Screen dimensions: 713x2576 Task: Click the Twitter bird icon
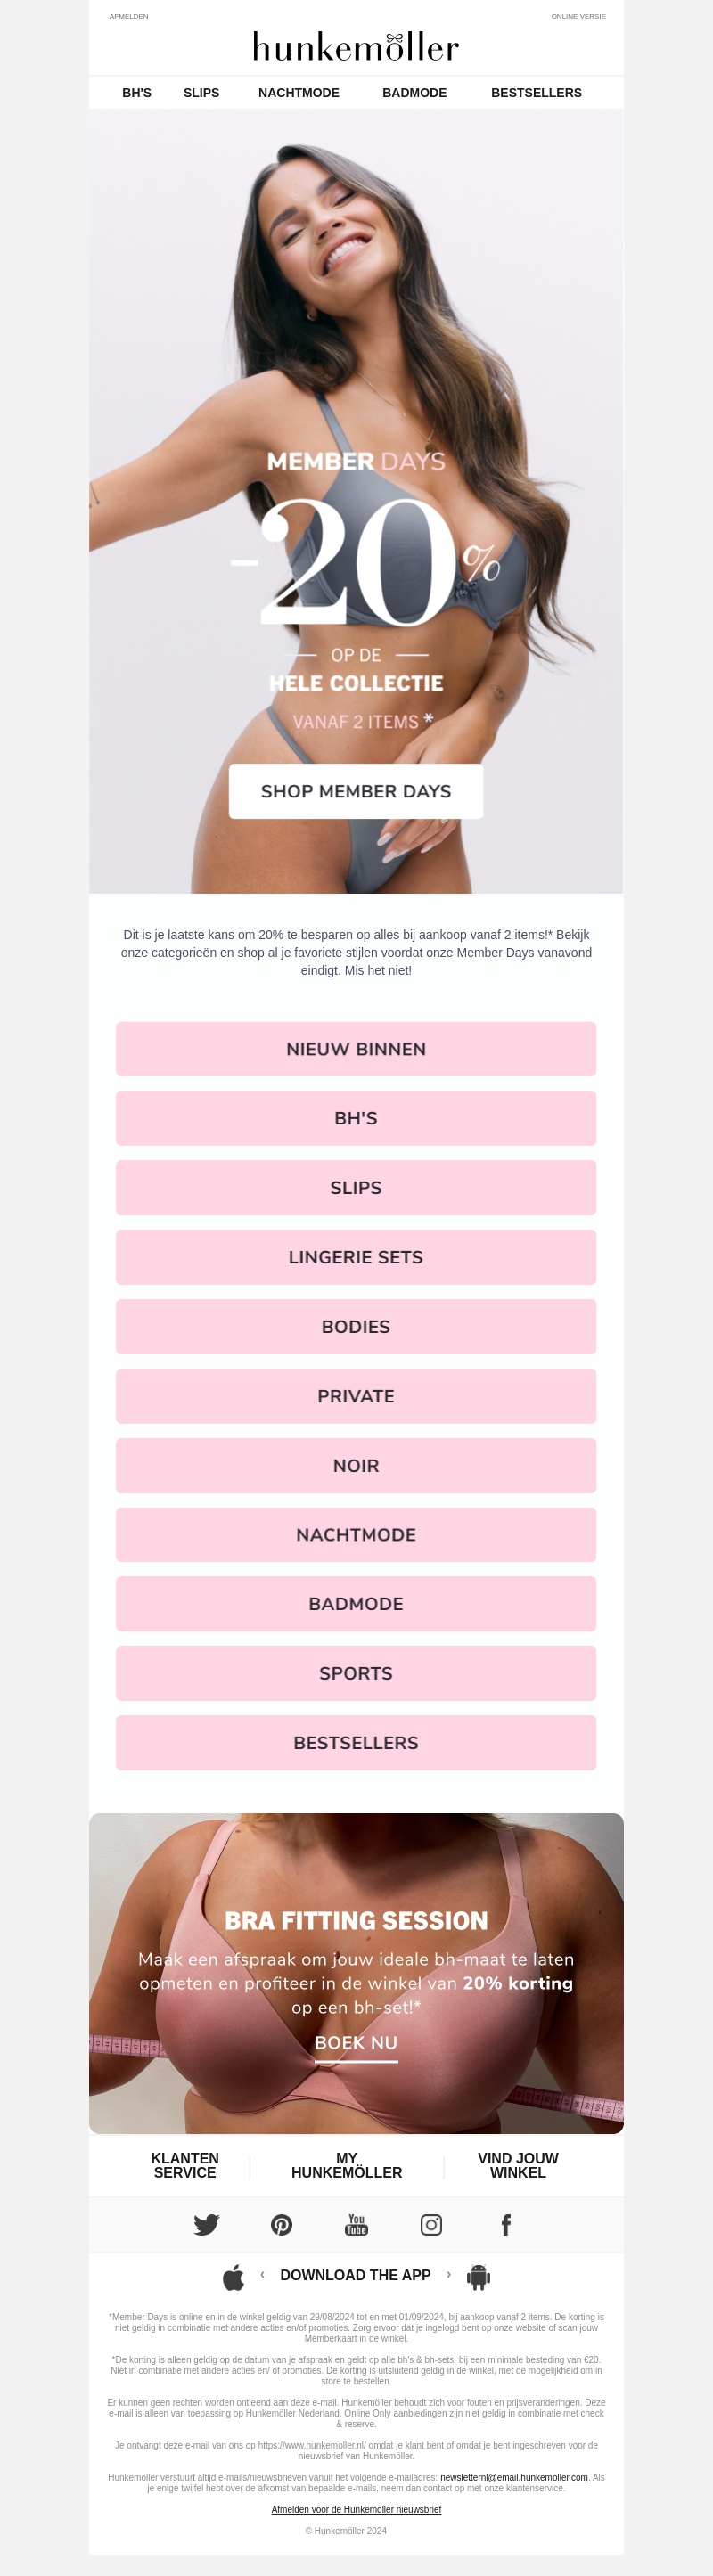(207, 2224)
